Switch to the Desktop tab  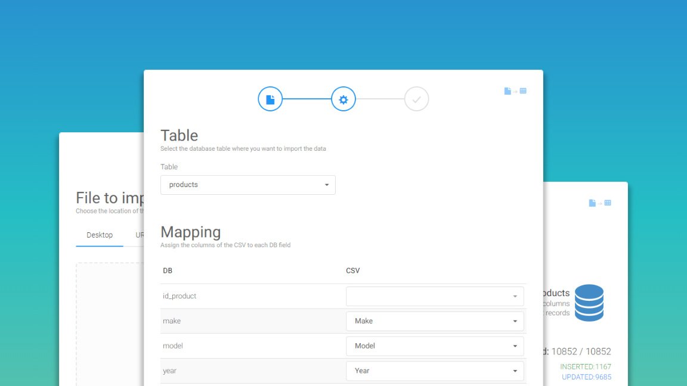[x=100, y=235]
